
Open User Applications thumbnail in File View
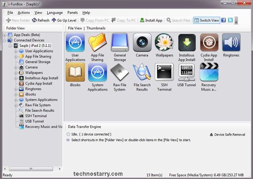point(75,43)
